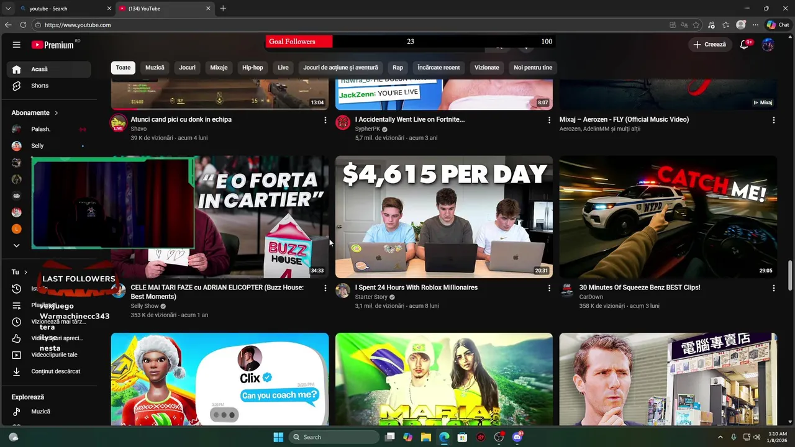Open the Playlists icon in sidebar
Image resolution: width=795 pixels, height=447 pixels.
point(17,305)
